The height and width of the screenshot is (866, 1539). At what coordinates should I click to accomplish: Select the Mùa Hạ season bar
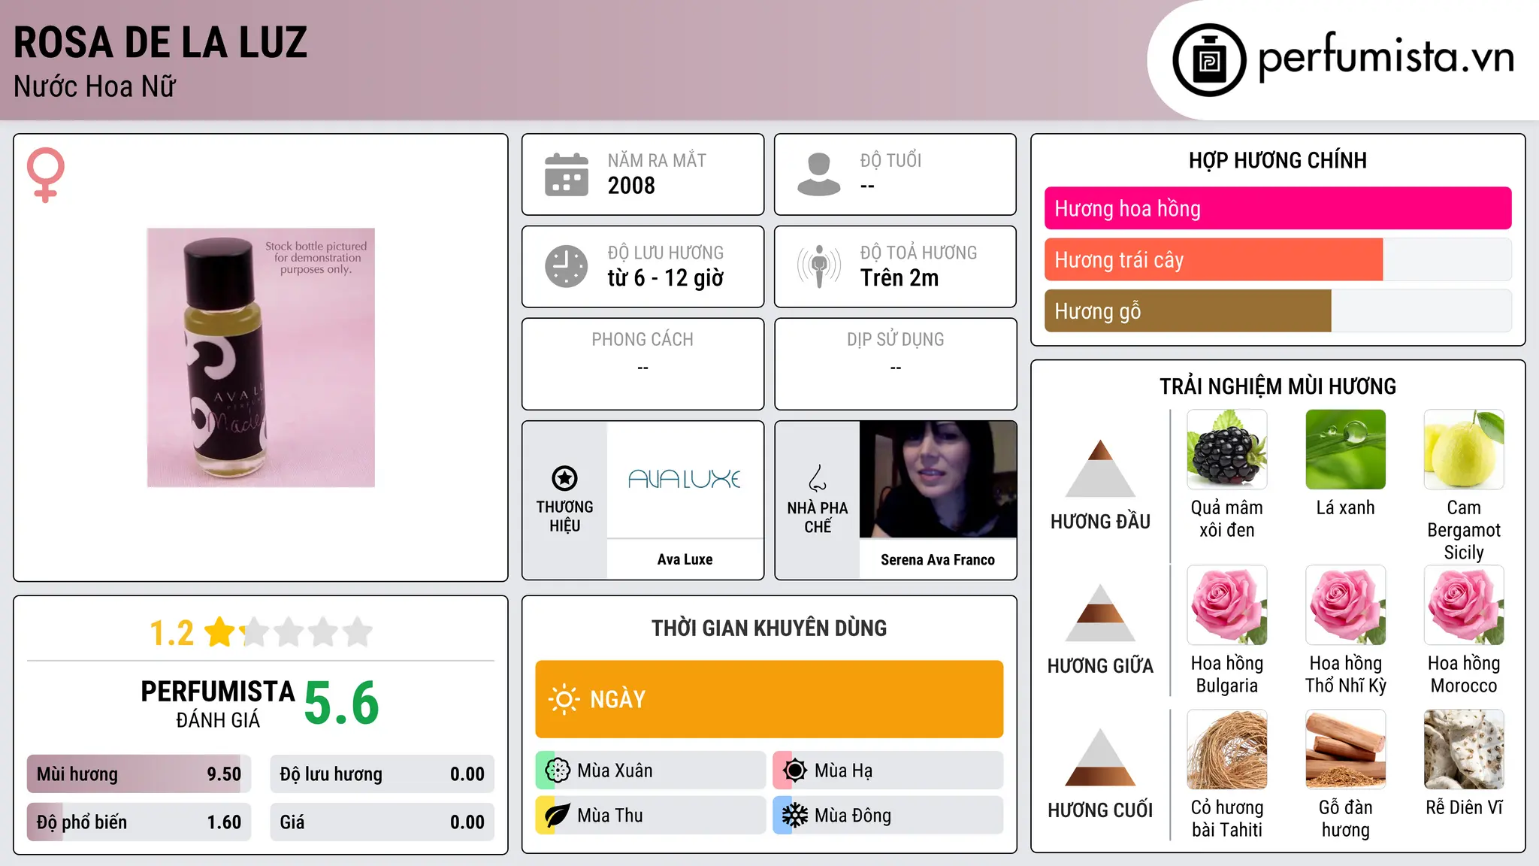888,771
